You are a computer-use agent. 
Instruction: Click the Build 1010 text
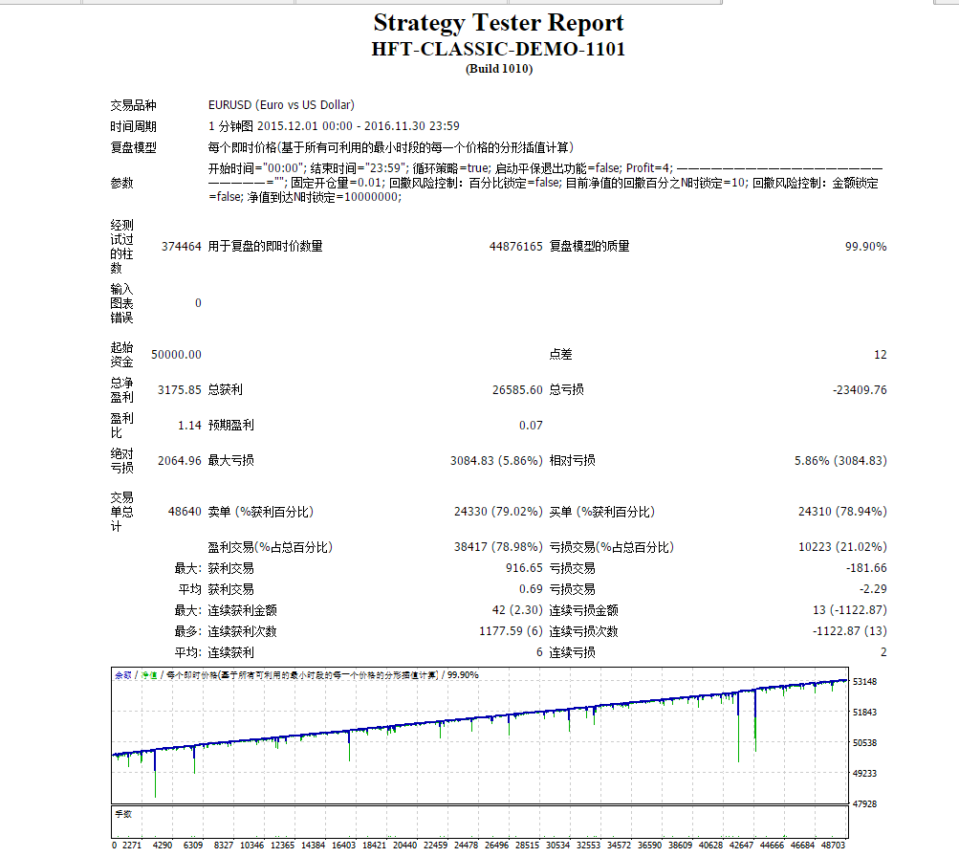coord(499,69)
